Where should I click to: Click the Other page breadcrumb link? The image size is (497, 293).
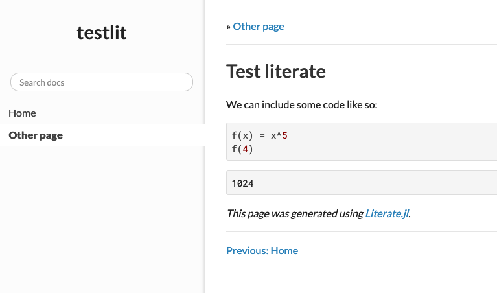pyautogui.click(x=258, y=27)
